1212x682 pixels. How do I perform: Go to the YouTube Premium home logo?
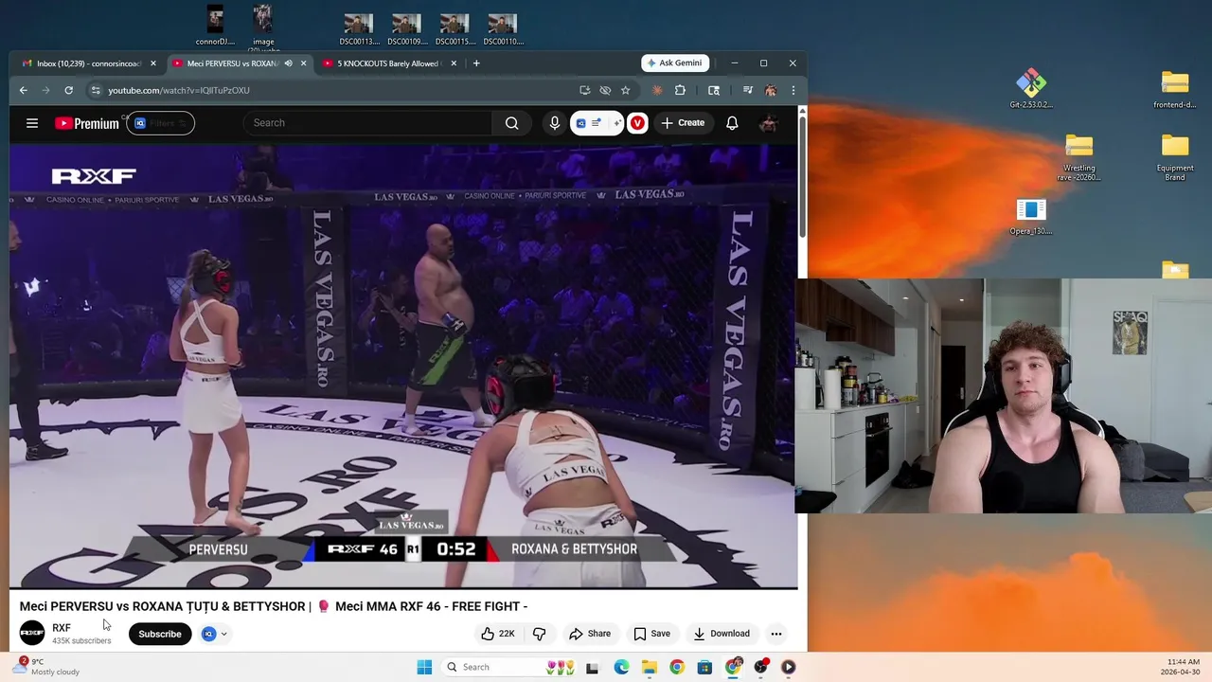coord(86,123)
